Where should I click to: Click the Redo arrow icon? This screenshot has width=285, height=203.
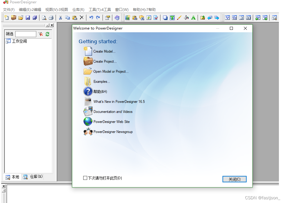[x=98, y=18]
